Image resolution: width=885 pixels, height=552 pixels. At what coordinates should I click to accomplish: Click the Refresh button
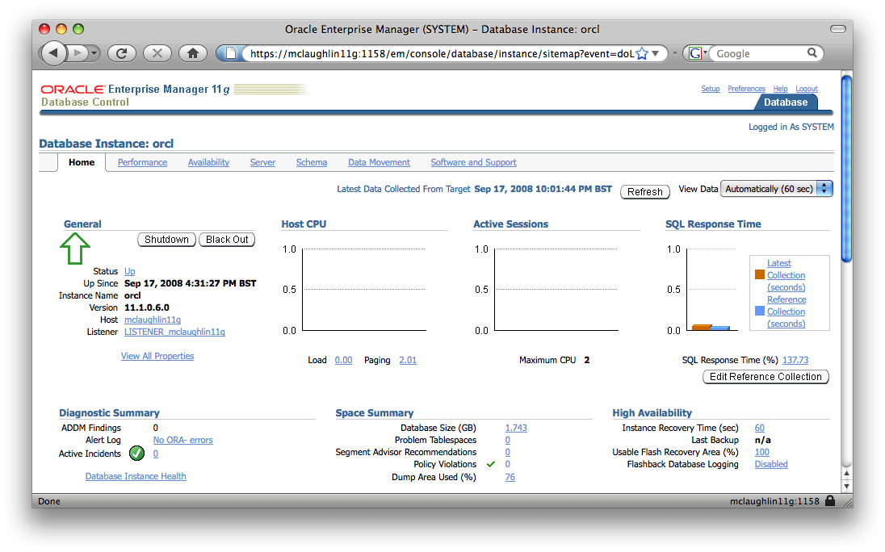[x=645, y=192]
